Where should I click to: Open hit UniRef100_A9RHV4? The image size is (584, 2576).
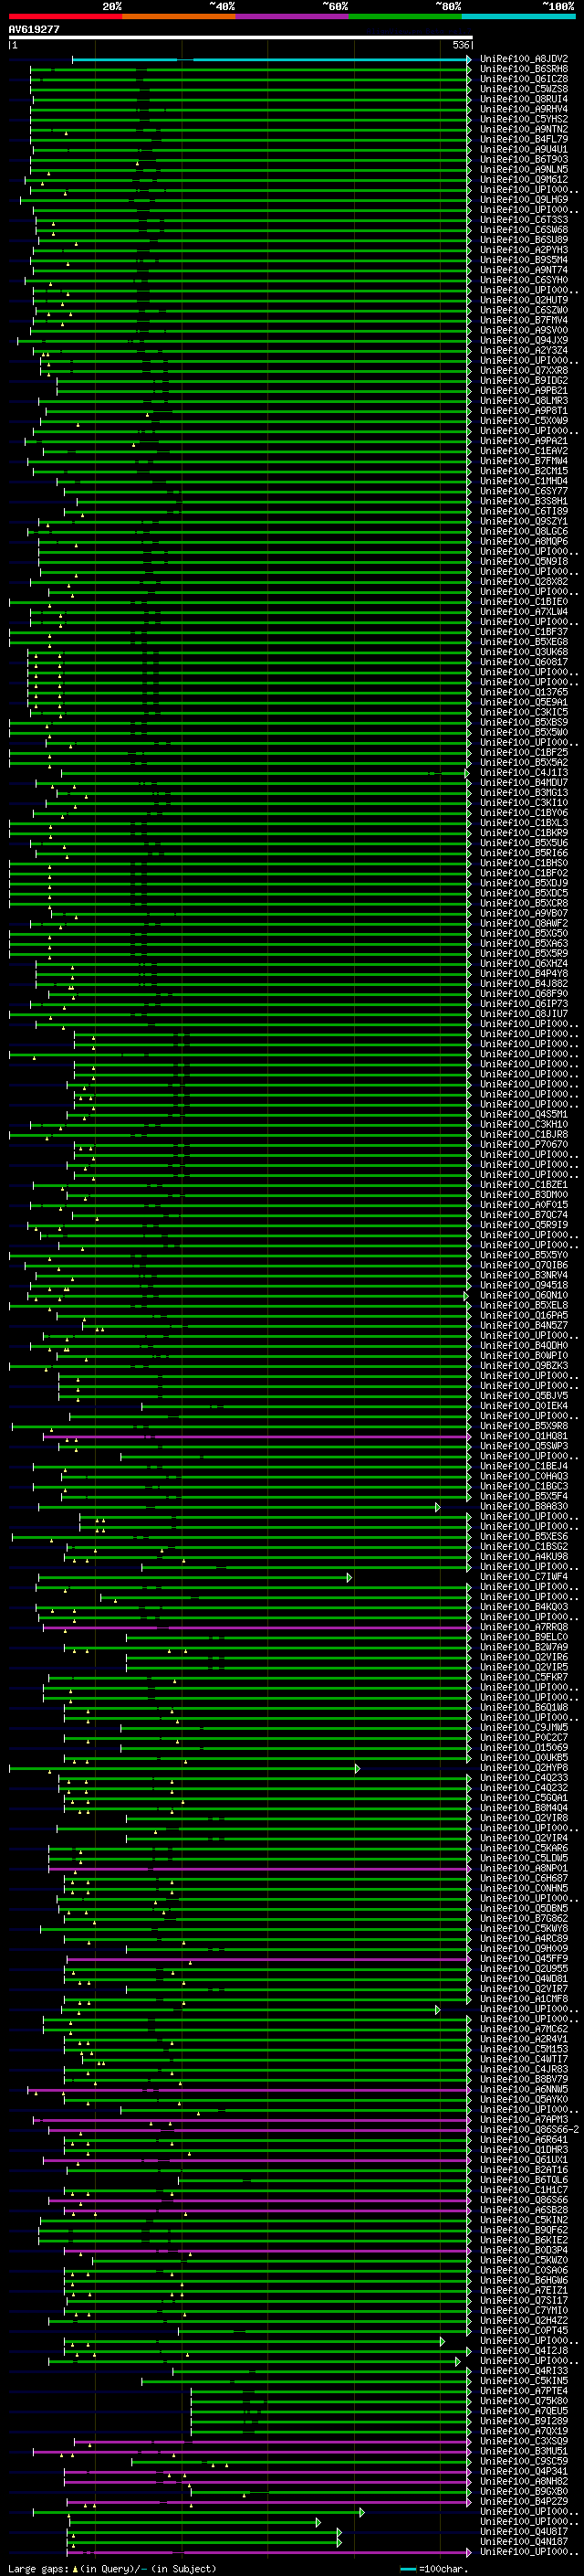pos(524,109)
